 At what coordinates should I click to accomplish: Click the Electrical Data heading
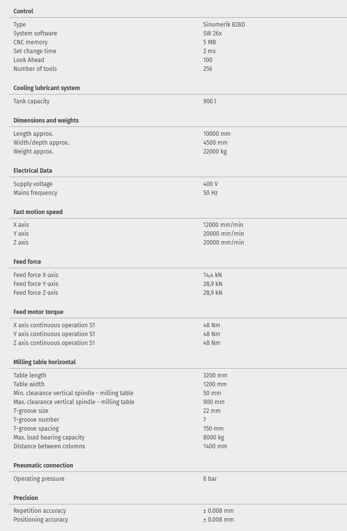tap(32, 171)
